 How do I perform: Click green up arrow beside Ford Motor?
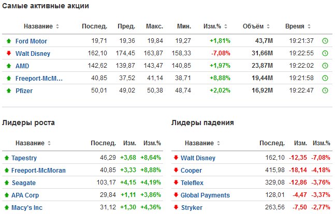[x=9, y=41]
